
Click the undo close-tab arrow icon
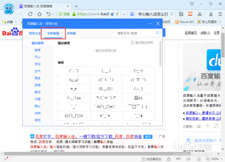[x=49, y=14]
